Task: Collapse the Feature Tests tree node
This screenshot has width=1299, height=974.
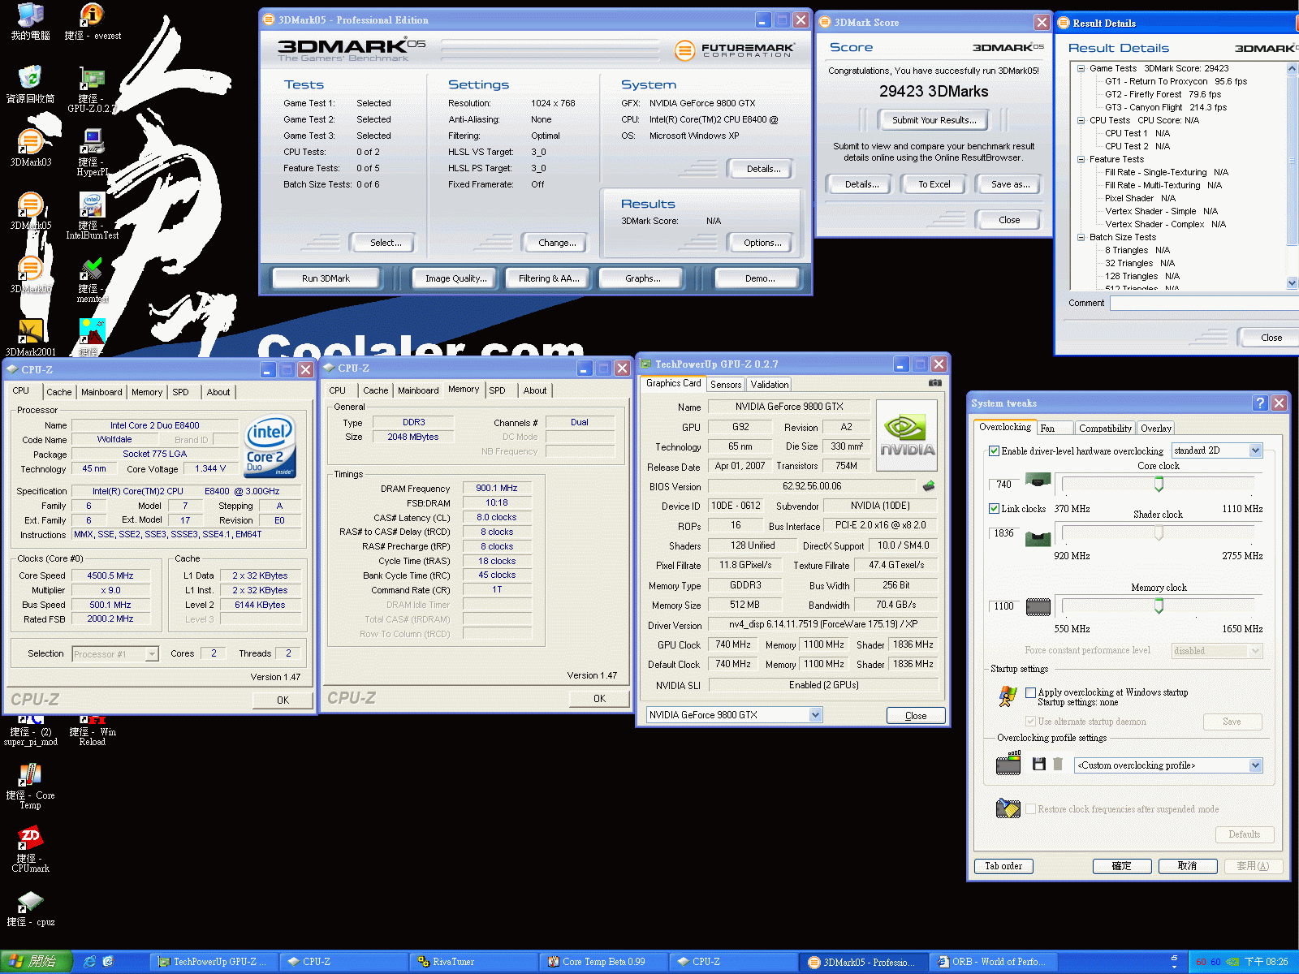Action: [1081, 160]
